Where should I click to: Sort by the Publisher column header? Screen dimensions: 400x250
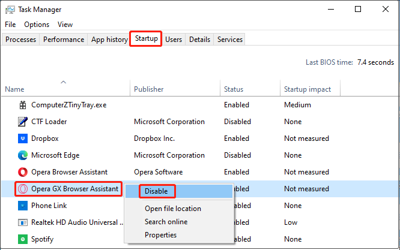(149, 89)
